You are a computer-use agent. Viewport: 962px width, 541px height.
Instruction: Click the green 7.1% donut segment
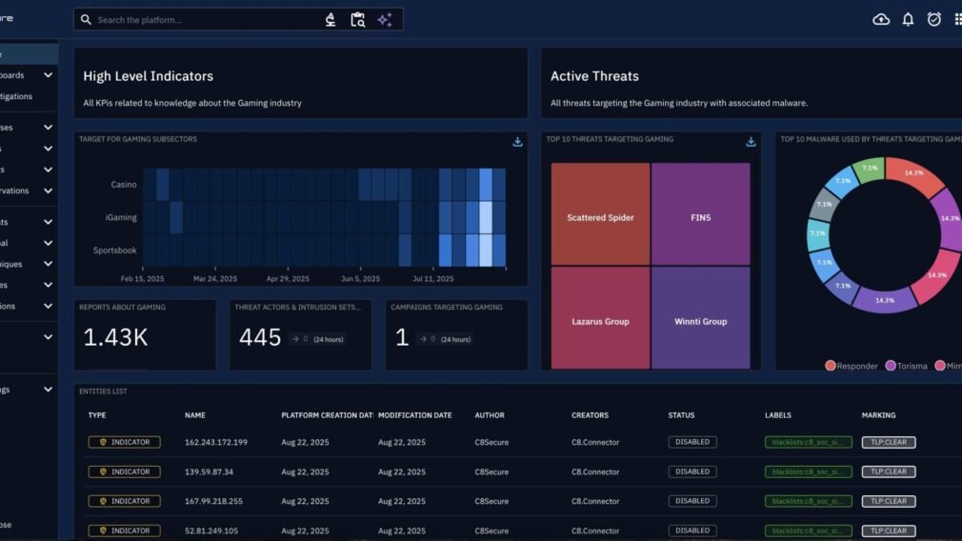(869, 169)
